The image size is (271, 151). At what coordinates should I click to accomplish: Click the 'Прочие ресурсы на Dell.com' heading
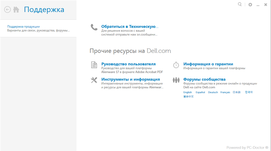coord(130,51)
